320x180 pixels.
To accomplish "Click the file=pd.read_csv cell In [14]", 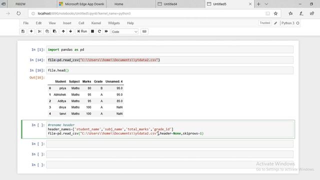I will coord(170,60).
